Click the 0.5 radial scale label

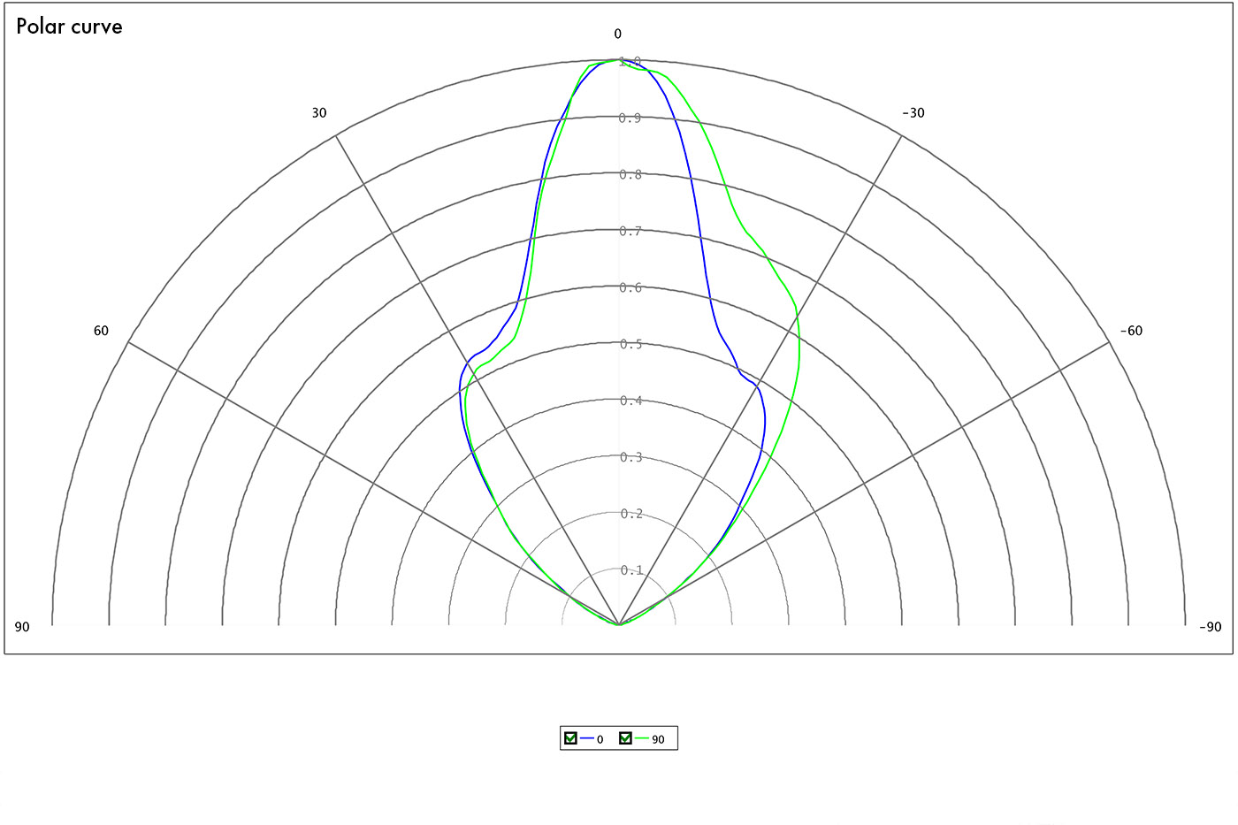pyautogui.click(x=630, y=344)
